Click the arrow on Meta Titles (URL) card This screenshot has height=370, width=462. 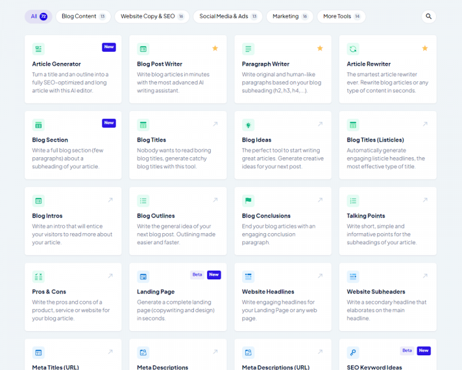pyautogui.click(x=110, y=351)
